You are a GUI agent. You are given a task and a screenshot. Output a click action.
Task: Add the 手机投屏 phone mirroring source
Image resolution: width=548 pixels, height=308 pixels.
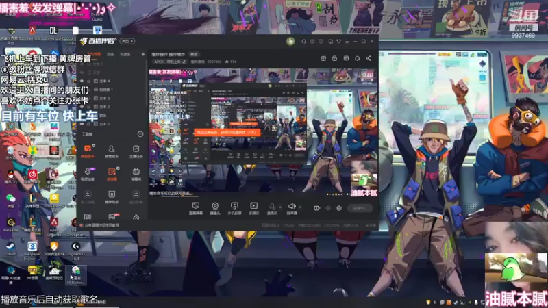(x=234, y=209)
